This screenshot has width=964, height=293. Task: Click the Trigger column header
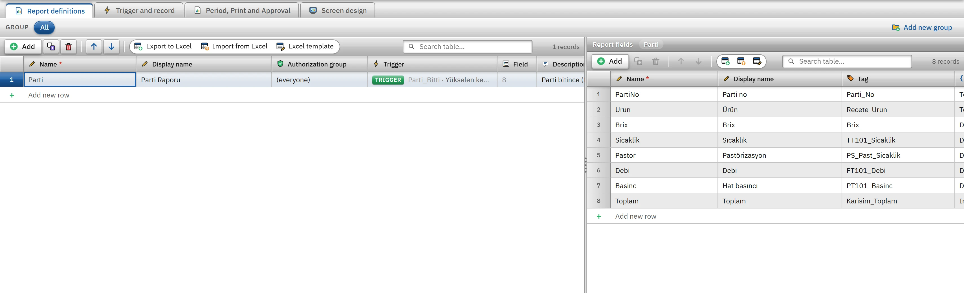point(432,64)
